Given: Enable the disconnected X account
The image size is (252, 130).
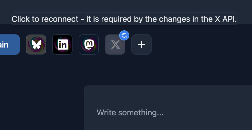Looking at the screenshot, I should point(115,45).
